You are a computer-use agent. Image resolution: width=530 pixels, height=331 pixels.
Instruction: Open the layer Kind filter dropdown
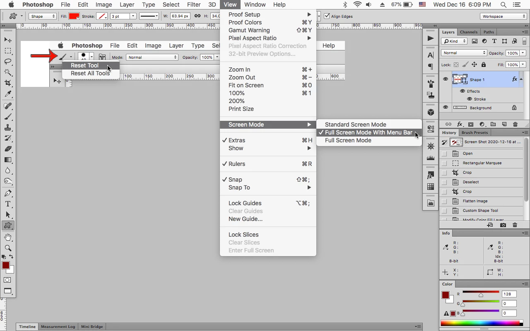pos(454,41)
